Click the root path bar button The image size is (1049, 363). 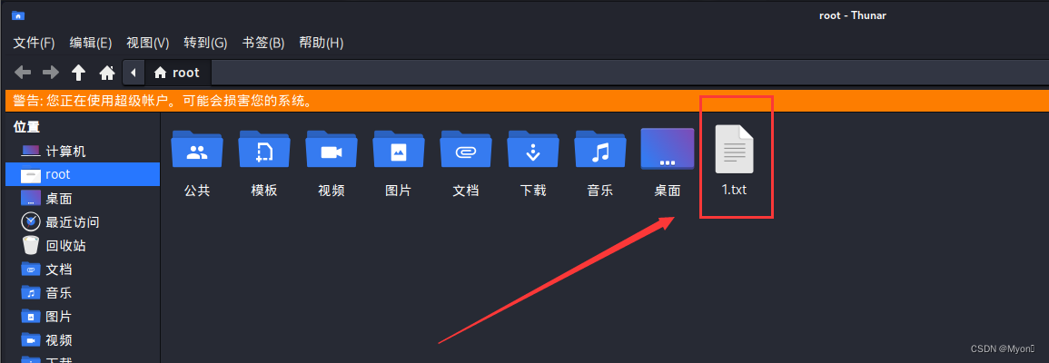pyautogui.click(x=177, y=73)
